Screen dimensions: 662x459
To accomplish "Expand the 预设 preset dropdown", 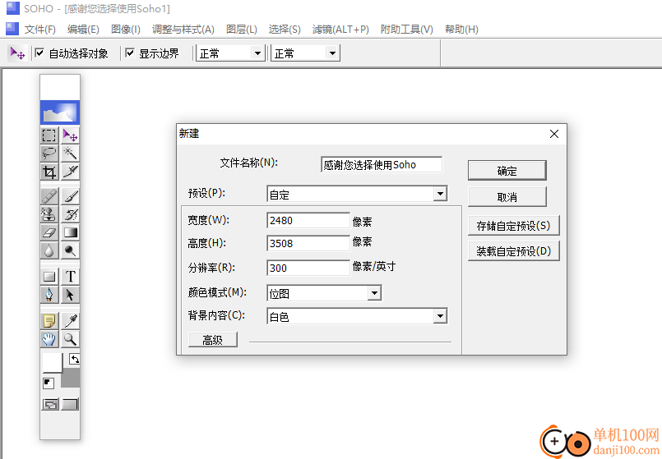I will [x=440, y=194].
